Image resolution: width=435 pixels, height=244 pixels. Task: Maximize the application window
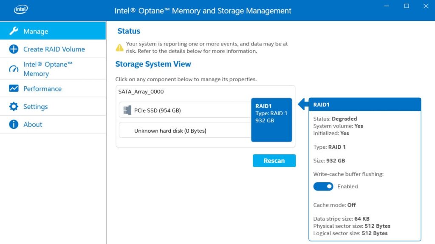click(407, 6)
